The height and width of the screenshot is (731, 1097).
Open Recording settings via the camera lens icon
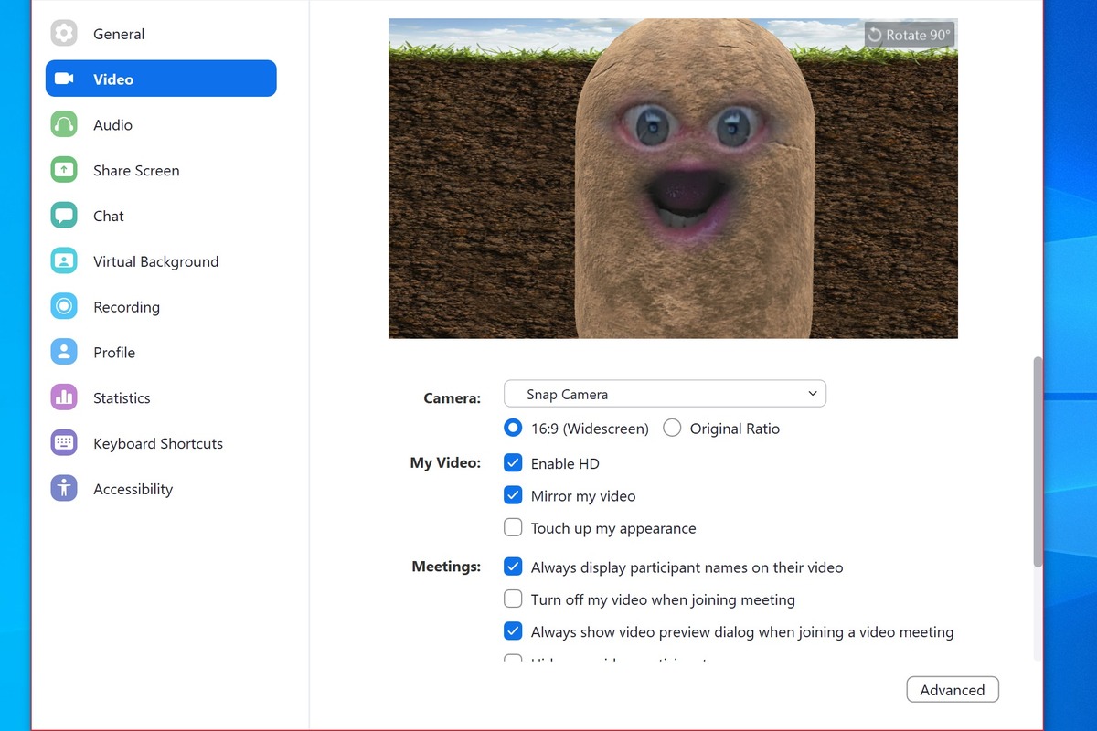click(x=63, y=306)
